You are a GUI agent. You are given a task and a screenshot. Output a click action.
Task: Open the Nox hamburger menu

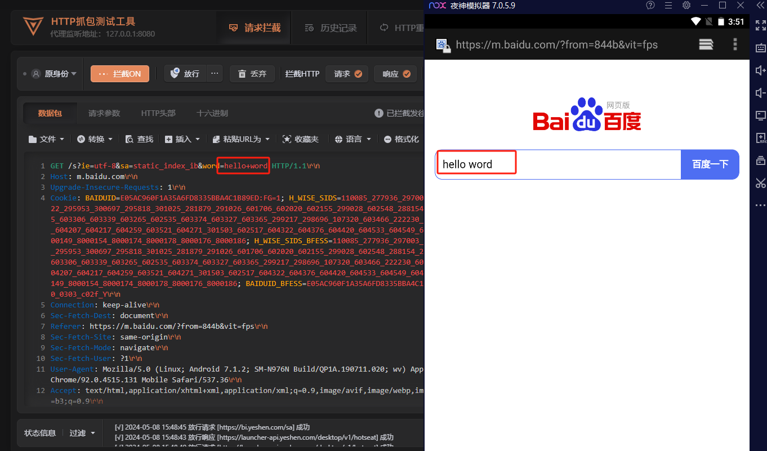(x=668, y=6)
